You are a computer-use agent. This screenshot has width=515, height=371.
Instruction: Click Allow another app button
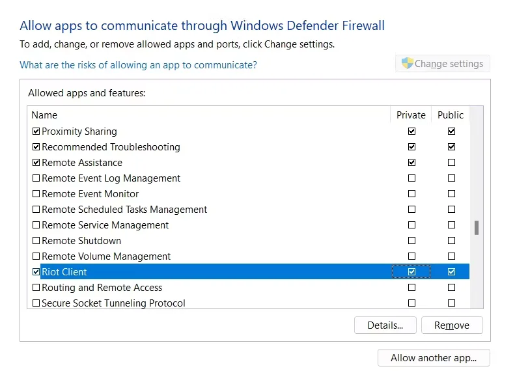pos(434,358)
